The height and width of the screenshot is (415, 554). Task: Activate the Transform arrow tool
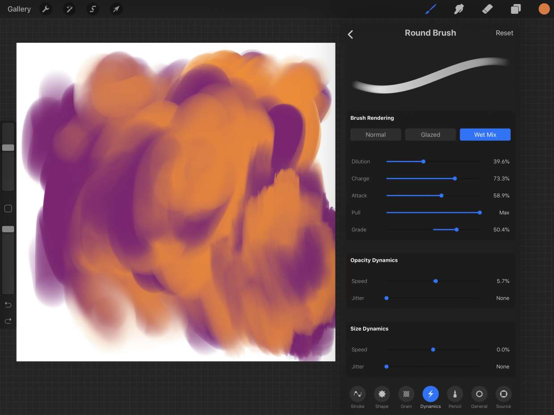[116, 9]
